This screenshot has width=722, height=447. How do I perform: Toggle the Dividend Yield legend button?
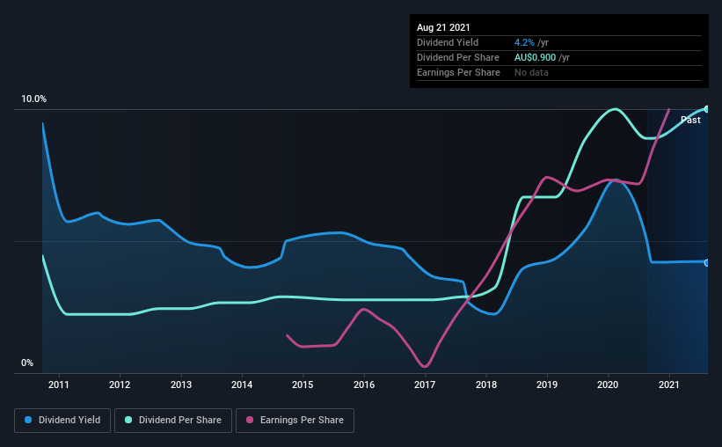tap(62, 421)
